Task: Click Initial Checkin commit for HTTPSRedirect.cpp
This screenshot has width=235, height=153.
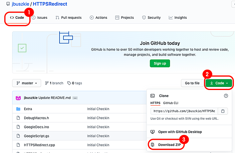Action: point(98,145)
